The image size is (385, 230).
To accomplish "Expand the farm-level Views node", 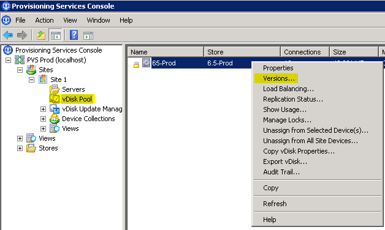I will [x=20, y=139].
